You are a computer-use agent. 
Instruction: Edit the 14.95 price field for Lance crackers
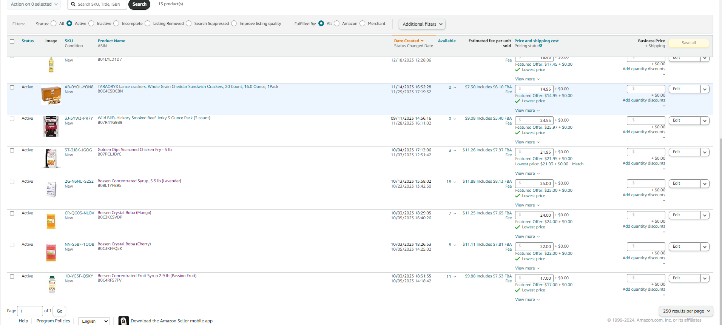pos(534,89)
